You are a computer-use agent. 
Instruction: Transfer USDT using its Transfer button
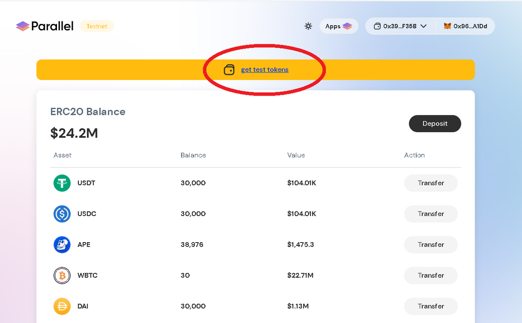431,183
